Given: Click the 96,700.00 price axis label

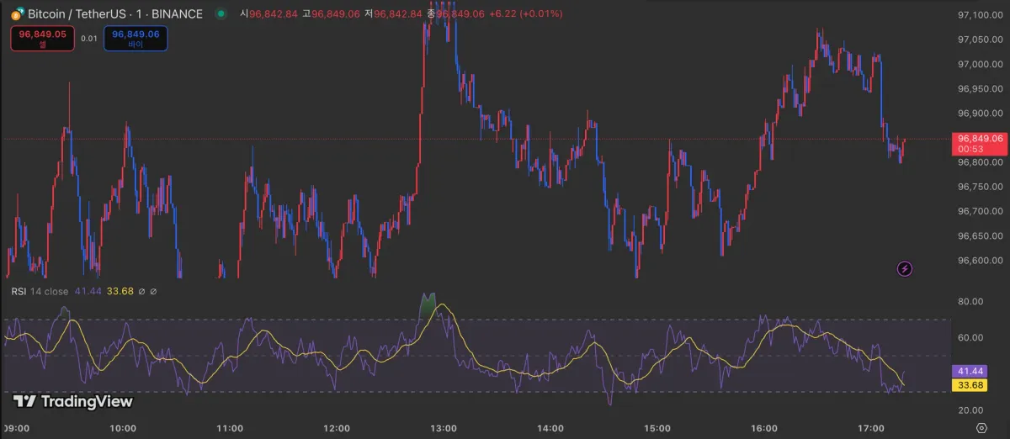Looking at the screenshot, I should (x=979, y=211).
